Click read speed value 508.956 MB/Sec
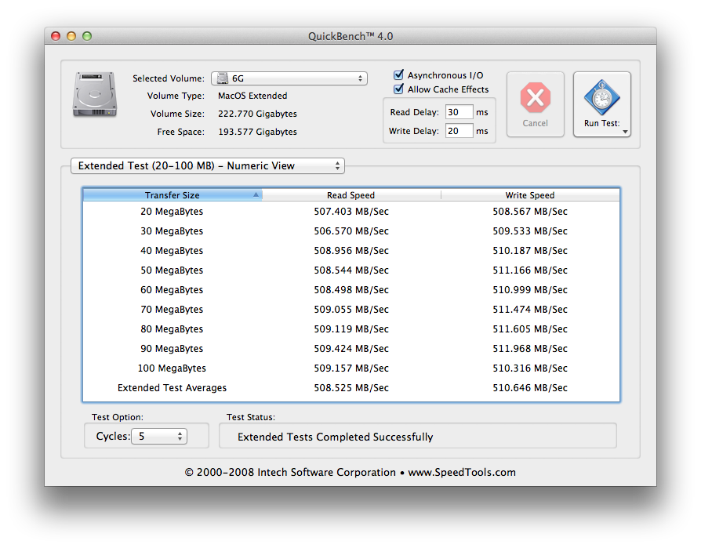The height and width of the screenshot is (548, 701). [x=351, y=251]
